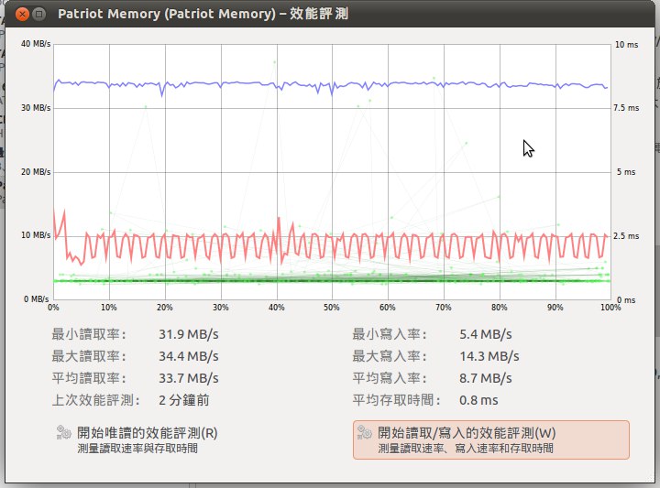Click gears icon of read-only benchmark button
The width and height of the screenshot is (660, 488).
coord(64,432)
